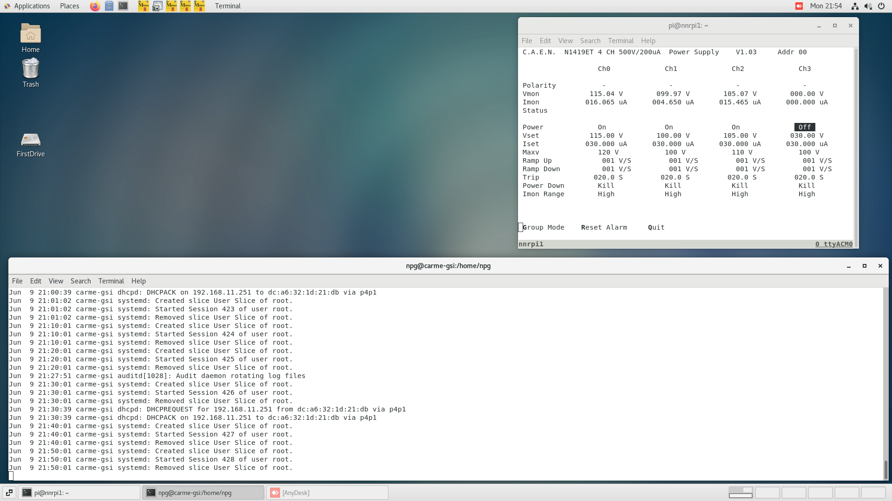This screenshot has width=892, height=501.
Task: Open a terminal using the top panel terminal icon
Action: [123, 6]
